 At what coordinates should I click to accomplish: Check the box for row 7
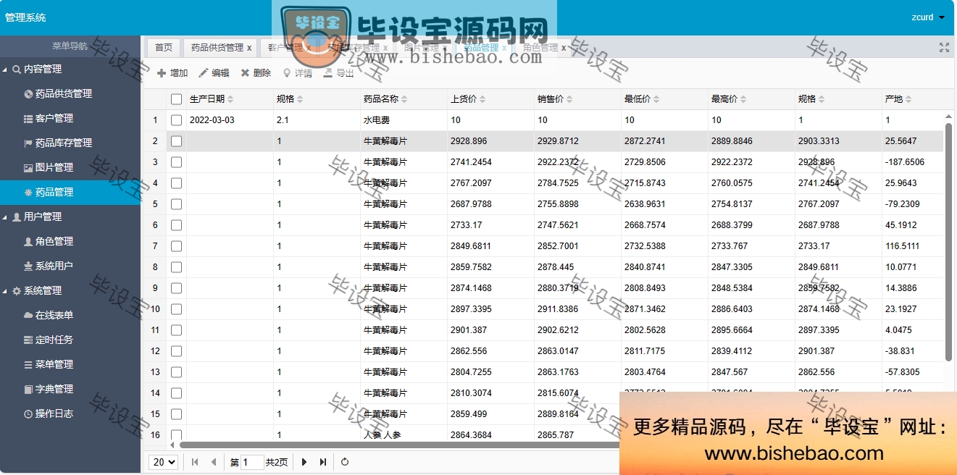coord(176,246)
